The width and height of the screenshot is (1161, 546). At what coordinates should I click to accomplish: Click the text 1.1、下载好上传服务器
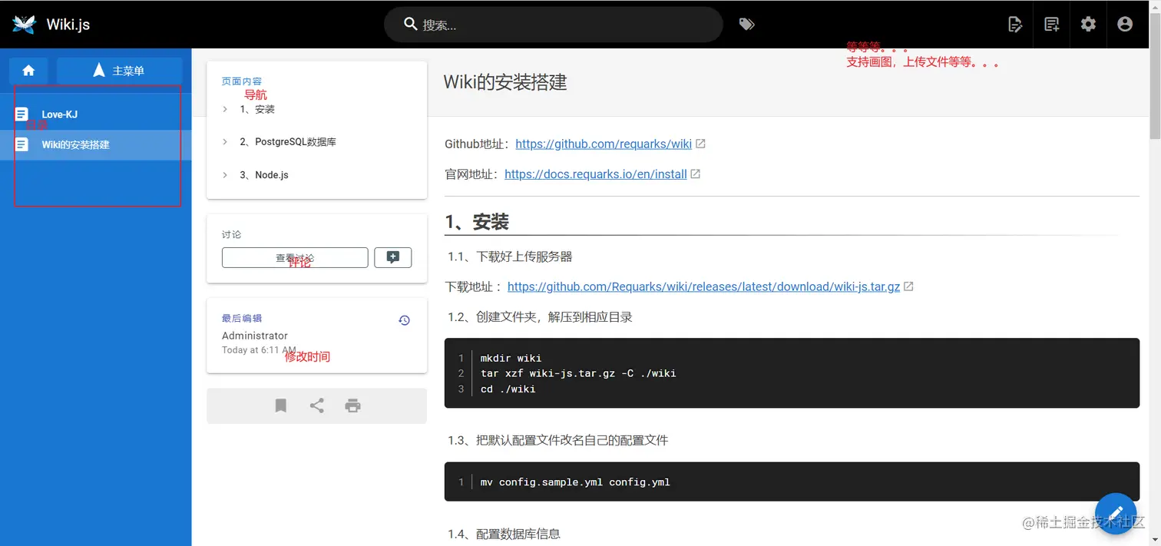(511, 256)
